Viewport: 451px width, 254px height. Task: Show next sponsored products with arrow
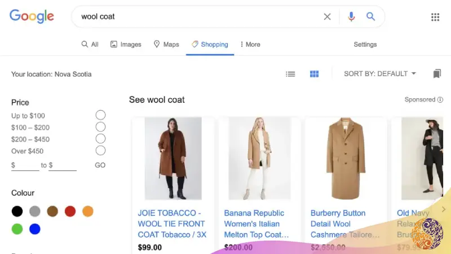tap(444, 209)
